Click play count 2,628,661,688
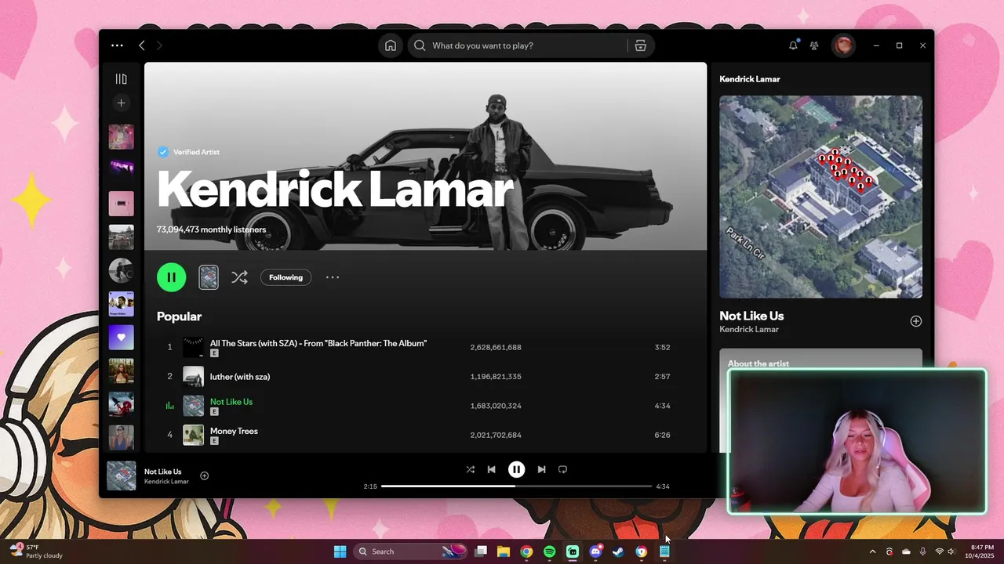 tap(496, 347)
